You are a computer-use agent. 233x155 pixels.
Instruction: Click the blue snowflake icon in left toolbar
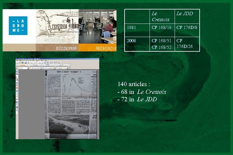pos(17,91)
